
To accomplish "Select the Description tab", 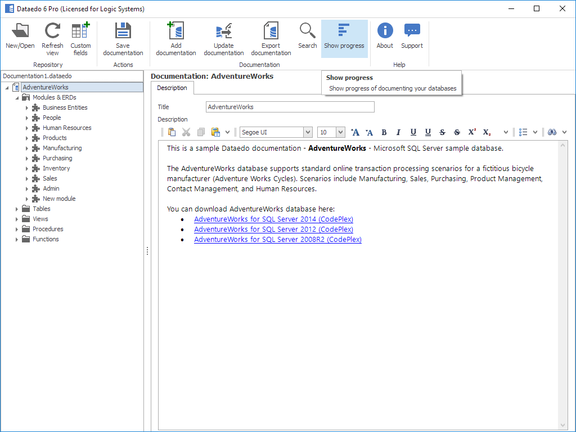I will click(172, 88).
